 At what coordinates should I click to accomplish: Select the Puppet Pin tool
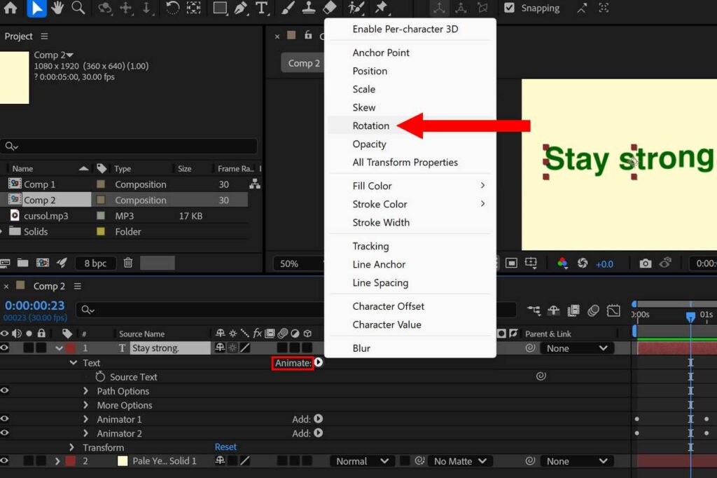click(x=380, y=8)
